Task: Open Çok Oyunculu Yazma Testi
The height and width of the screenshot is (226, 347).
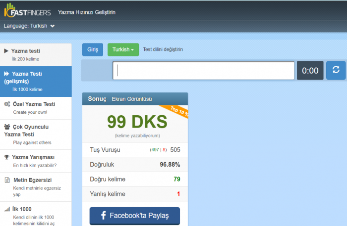Action: click(36, 135)
